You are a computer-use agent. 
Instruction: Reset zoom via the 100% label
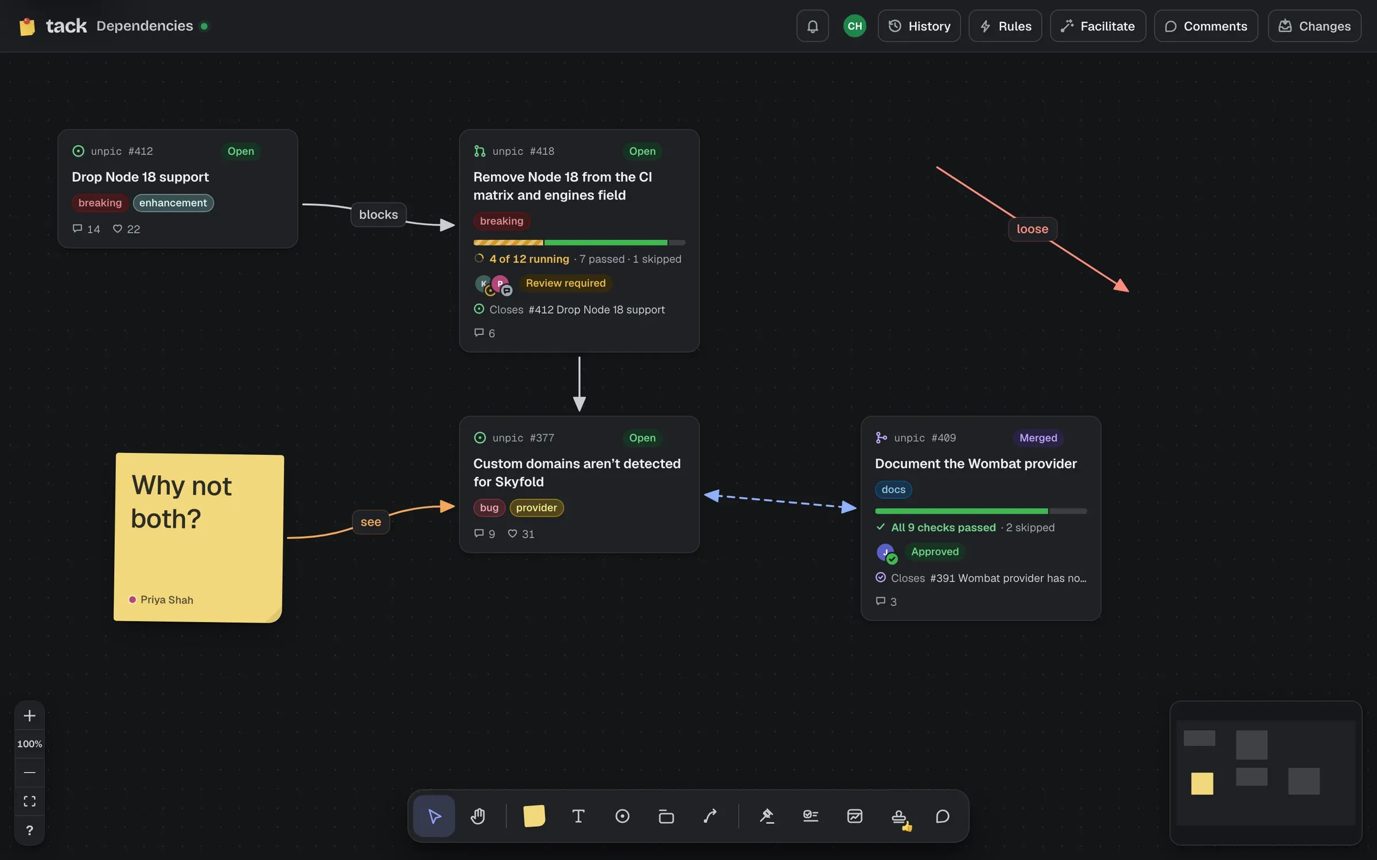29,744
